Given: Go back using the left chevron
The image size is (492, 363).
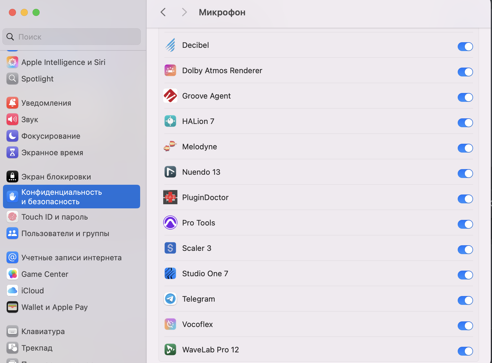Looking at the screenshot, I should coord(163,12).
